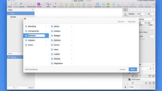
Task: Click the Subtract boolean icon
Action: (119, 4)
